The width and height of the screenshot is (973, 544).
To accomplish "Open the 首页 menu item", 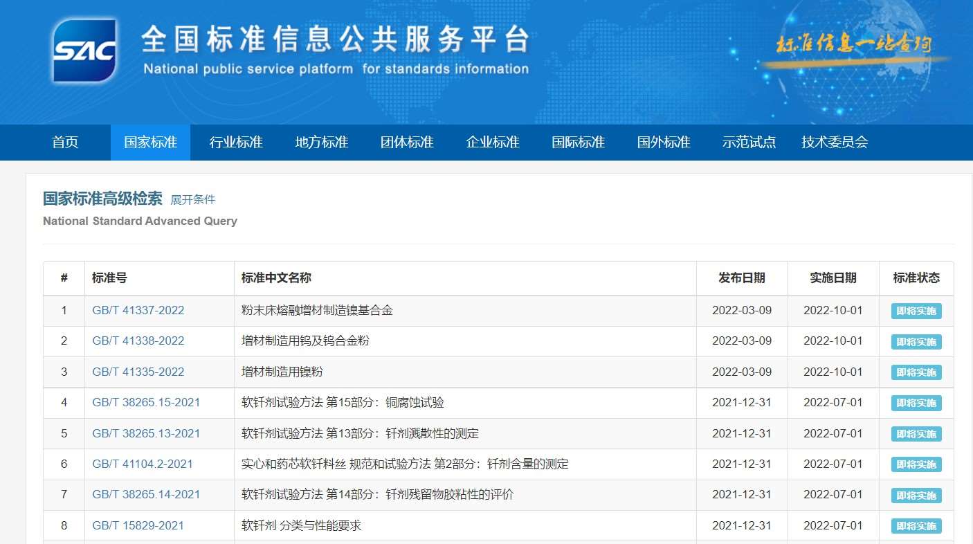I will (x=66, y=143).
